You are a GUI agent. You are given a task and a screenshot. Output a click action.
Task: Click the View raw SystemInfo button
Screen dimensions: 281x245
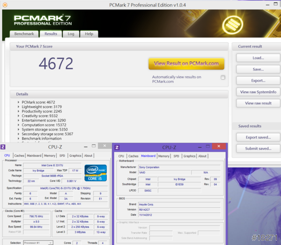click(x=258, y=92)
